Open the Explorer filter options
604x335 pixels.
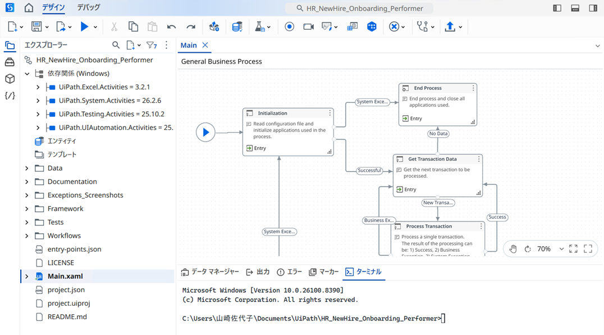tap(152, 45)
